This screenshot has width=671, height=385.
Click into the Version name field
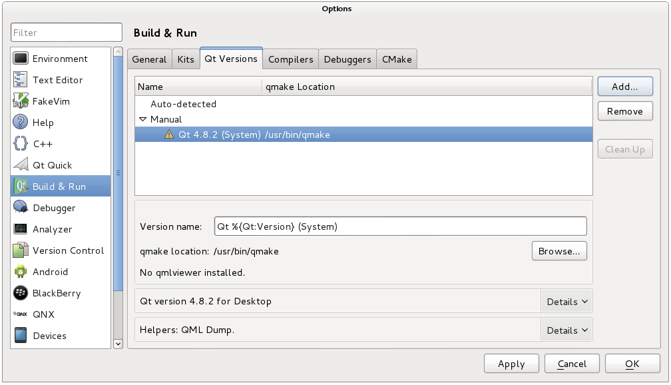click(400, 226)
